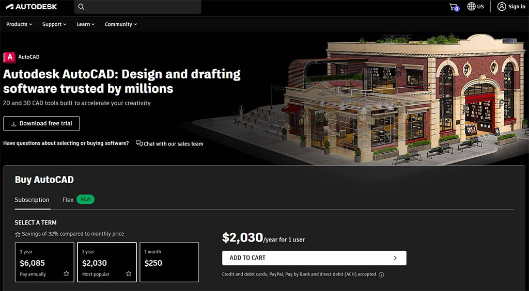This screenshot has width=529, height=291.
Task: Click inside the header search field
Action: pos(142,7)
